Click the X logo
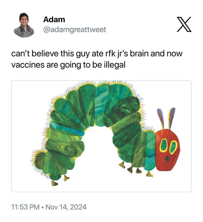The height and width of the screenshot is (222, 203). [x=184, y=24]
